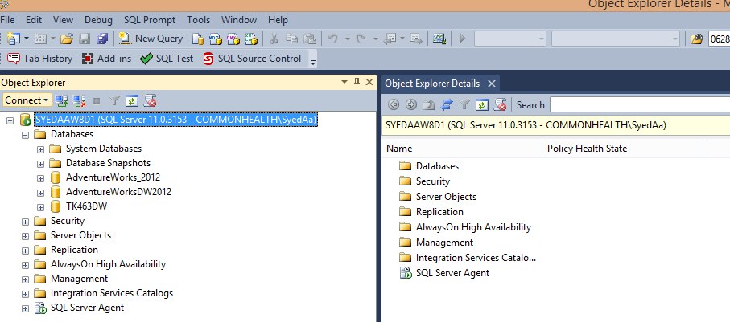Viewport: 730px width, 322px height.
Task: Collapse the Databases folder node
Action: coord(25,135)
